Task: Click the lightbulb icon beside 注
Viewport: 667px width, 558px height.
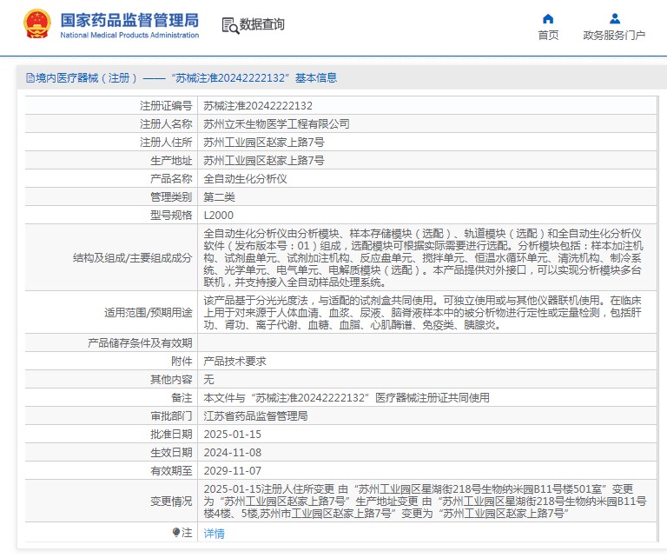Action: pyautogui.click(x=176, y=533)
